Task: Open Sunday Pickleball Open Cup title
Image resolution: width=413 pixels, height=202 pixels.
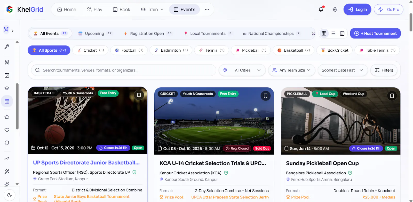Action: 322,163
